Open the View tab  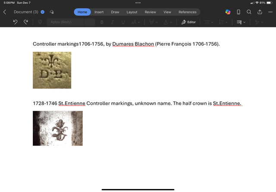coord(167,12)
